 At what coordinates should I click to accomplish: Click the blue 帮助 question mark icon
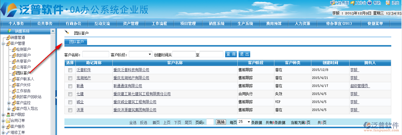(x=369, y=3)
